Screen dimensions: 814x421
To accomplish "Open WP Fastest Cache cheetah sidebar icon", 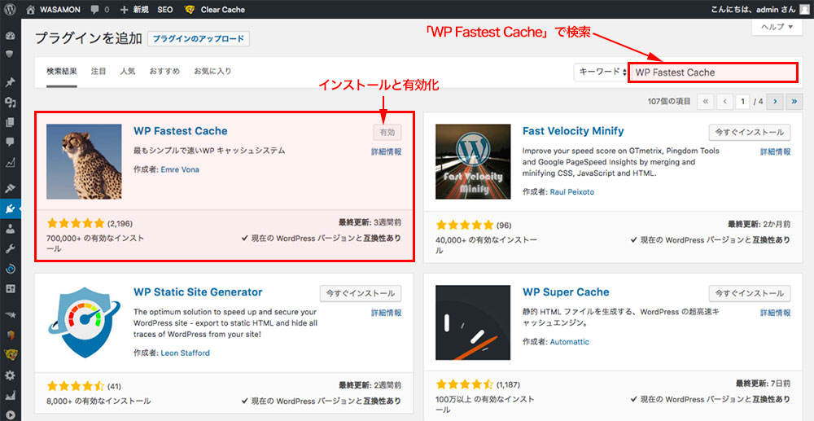I will pyautogui.click(x=11, y=355).
